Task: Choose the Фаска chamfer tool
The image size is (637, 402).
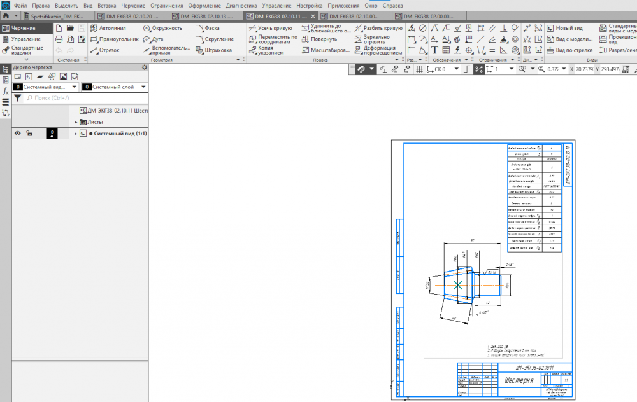Action: [x=208, y=28]
